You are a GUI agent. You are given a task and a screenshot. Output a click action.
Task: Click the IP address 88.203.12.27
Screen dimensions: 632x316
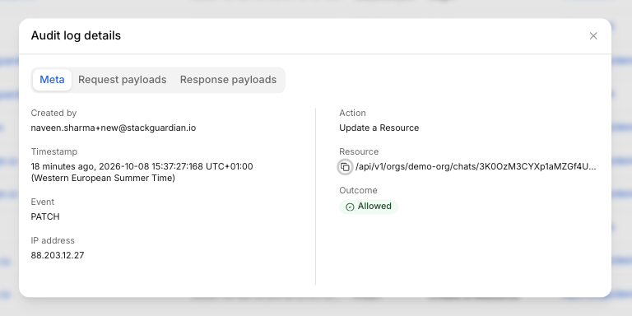(x=58, y=256)
